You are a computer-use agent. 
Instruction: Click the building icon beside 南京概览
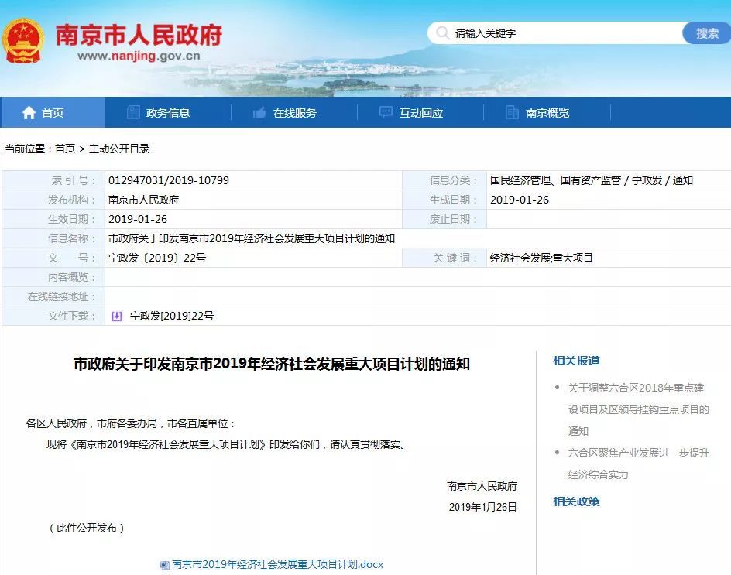[x=511, y=112]
